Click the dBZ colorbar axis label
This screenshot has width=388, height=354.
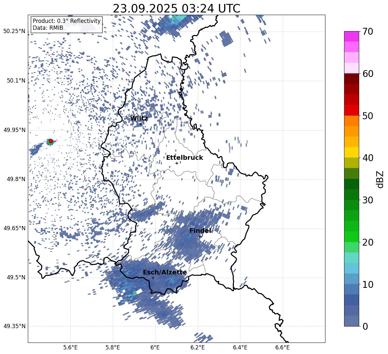pyautogui.click(x=380, y=179)
